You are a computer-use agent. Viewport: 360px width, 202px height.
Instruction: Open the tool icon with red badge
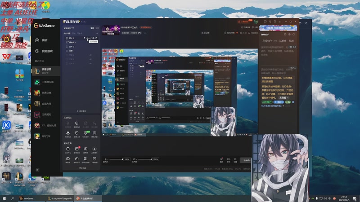tap(76, 150)
